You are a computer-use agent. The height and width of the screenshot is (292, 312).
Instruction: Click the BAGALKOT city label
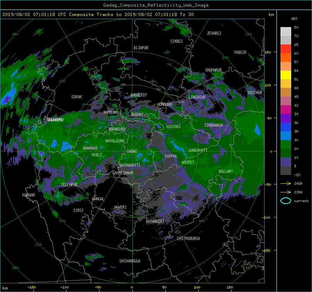(x=139, y=95)
